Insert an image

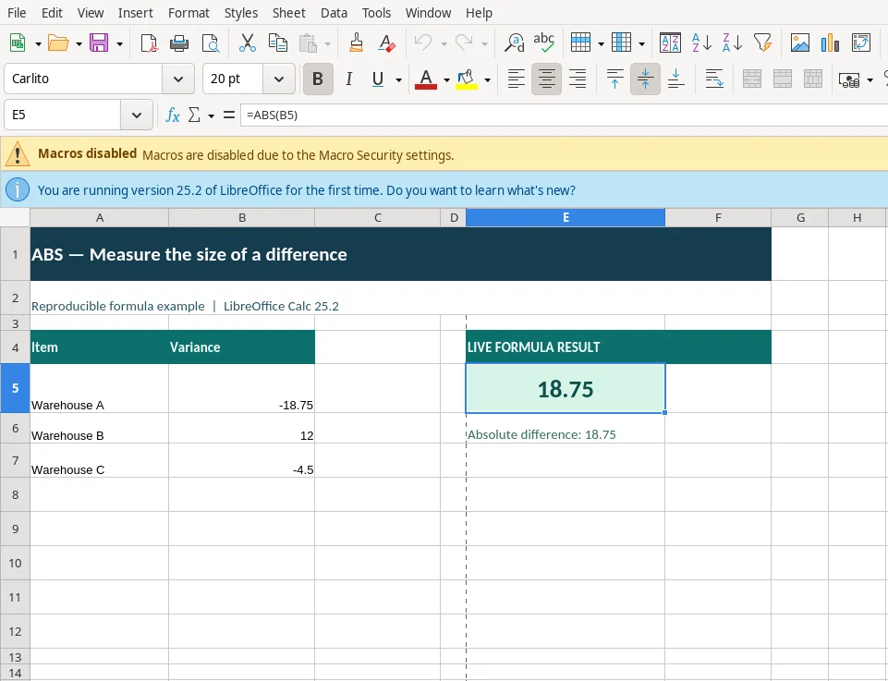[799, 43]
